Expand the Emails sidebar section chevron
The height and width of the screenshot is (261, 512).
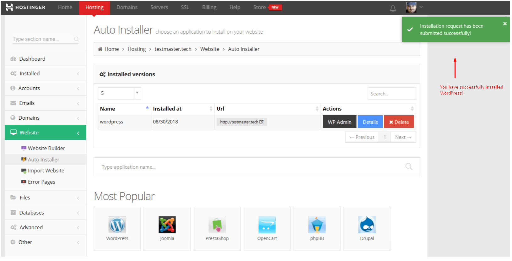78,103
